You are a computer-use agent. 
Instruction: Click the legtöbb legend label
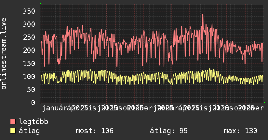(33, 121)
